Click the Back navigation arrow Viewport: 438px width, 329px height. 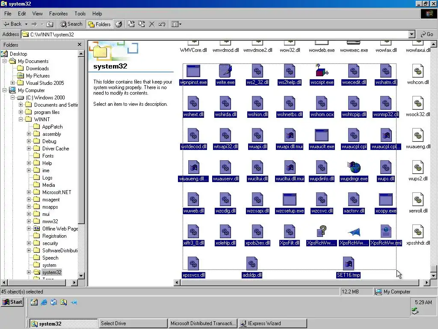12,24
